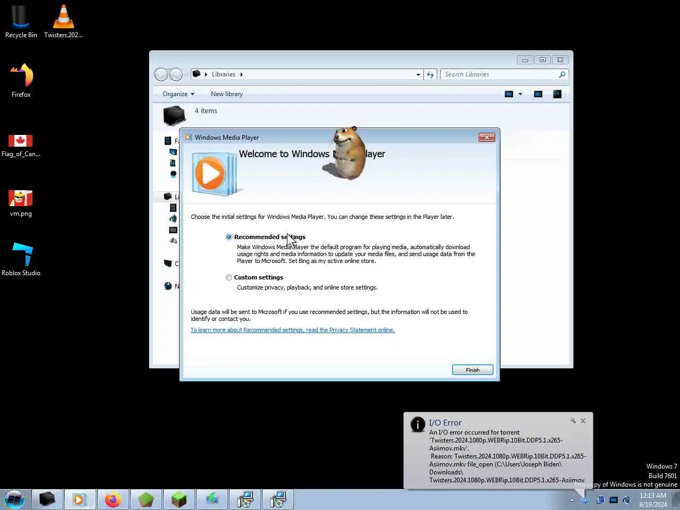The height and width of the screenshot is (510, 680).
Task: Select Custom settings radio button
Action: click(x=229, y=277)
